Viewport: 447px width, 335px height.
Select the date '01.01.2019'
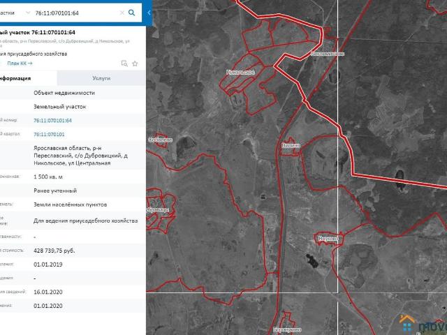click(48, 265)
